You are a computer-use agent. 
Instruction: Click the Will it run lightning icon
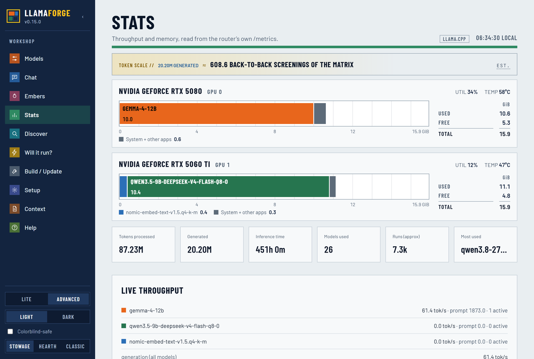click(15, 152)
